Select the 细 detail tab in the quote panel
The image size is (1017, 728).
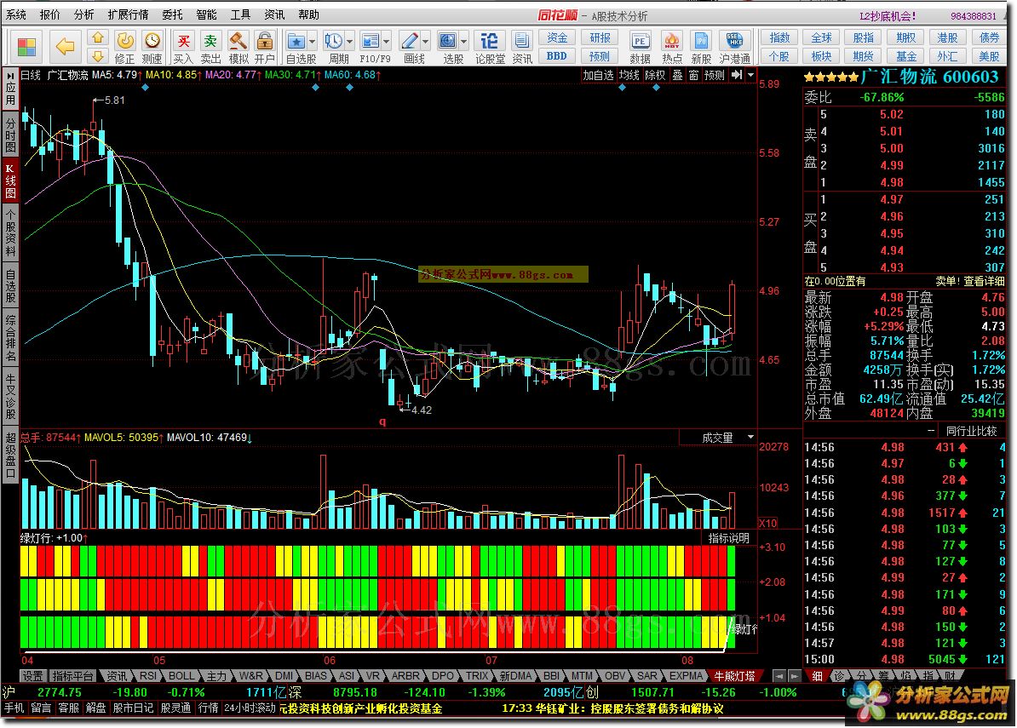tap(817, 675)
